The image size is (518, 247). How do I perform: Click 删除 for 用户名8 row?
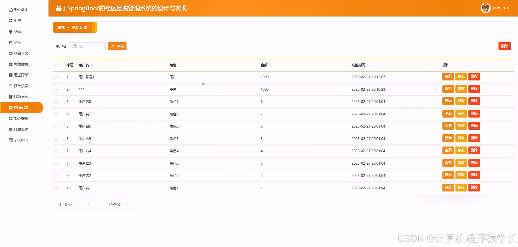pyautogui.click(x=474, y=101)
